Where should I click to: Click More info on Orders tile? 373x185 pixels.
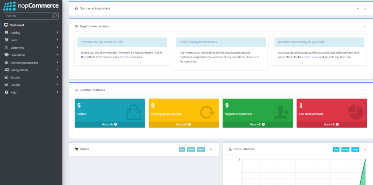click(110, 124)
